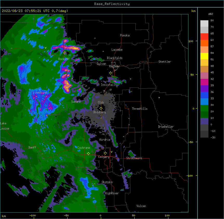
Task: Click the Stettler map label
Action: tap(165, 62)
